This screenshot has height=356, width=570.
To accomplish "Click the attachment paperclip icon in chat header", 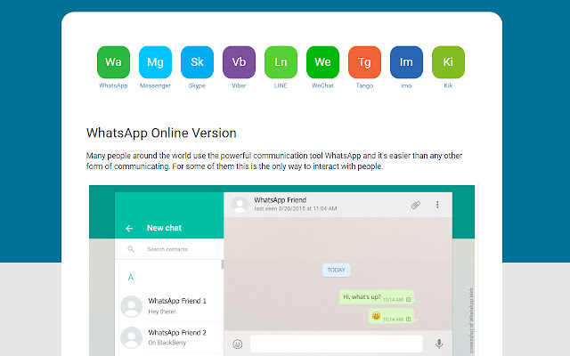I will pyautogui.click(x=416, y=205).
